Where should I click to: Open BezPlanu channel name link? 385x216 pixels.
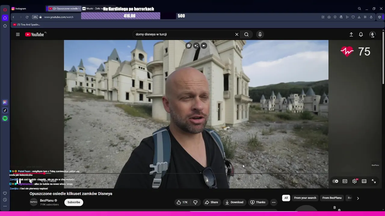[47, 200]
